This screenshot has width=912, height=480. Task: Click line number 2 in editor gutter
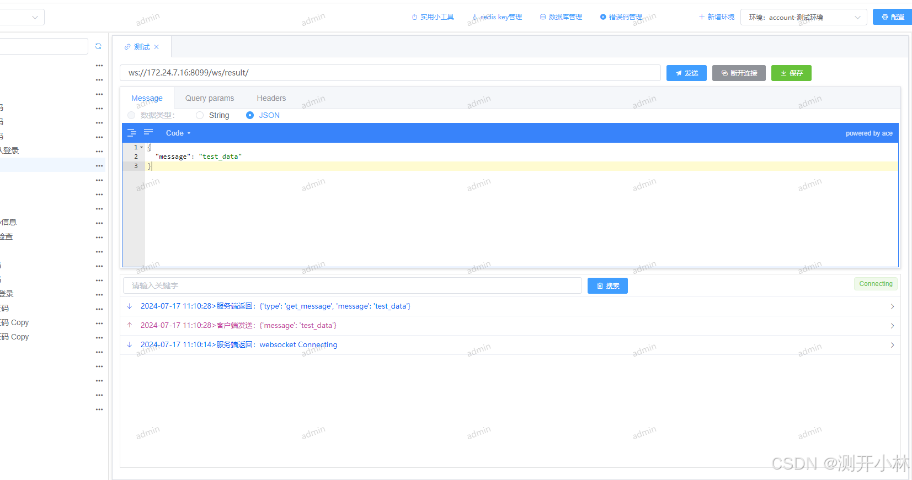point(136,157)
